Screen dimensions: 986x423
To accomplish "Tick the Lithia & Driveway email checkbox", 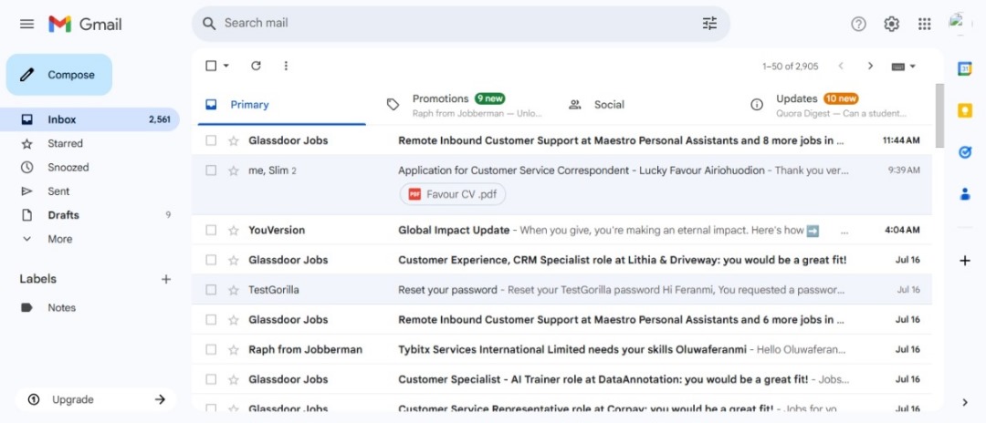I will [211, 260].
